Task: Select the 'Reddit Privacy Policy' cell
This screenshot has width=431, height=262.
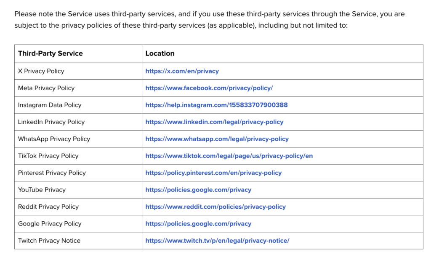Action: [x=78, y=207]
